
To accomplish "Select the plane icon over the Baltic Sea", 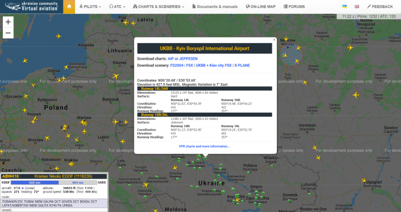I will pyautogui.click(x=58, y=36).
